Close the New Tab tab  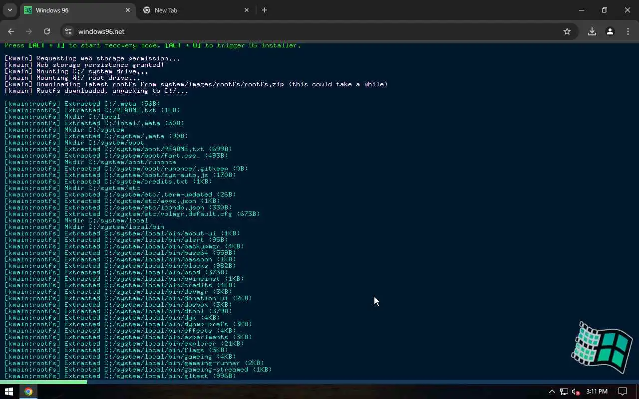(247, 10)
